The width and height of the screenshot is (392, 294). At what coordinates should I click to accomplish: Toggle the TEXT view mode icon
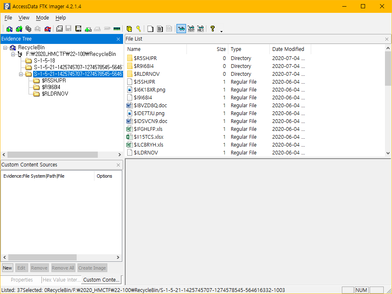point(191,29)
